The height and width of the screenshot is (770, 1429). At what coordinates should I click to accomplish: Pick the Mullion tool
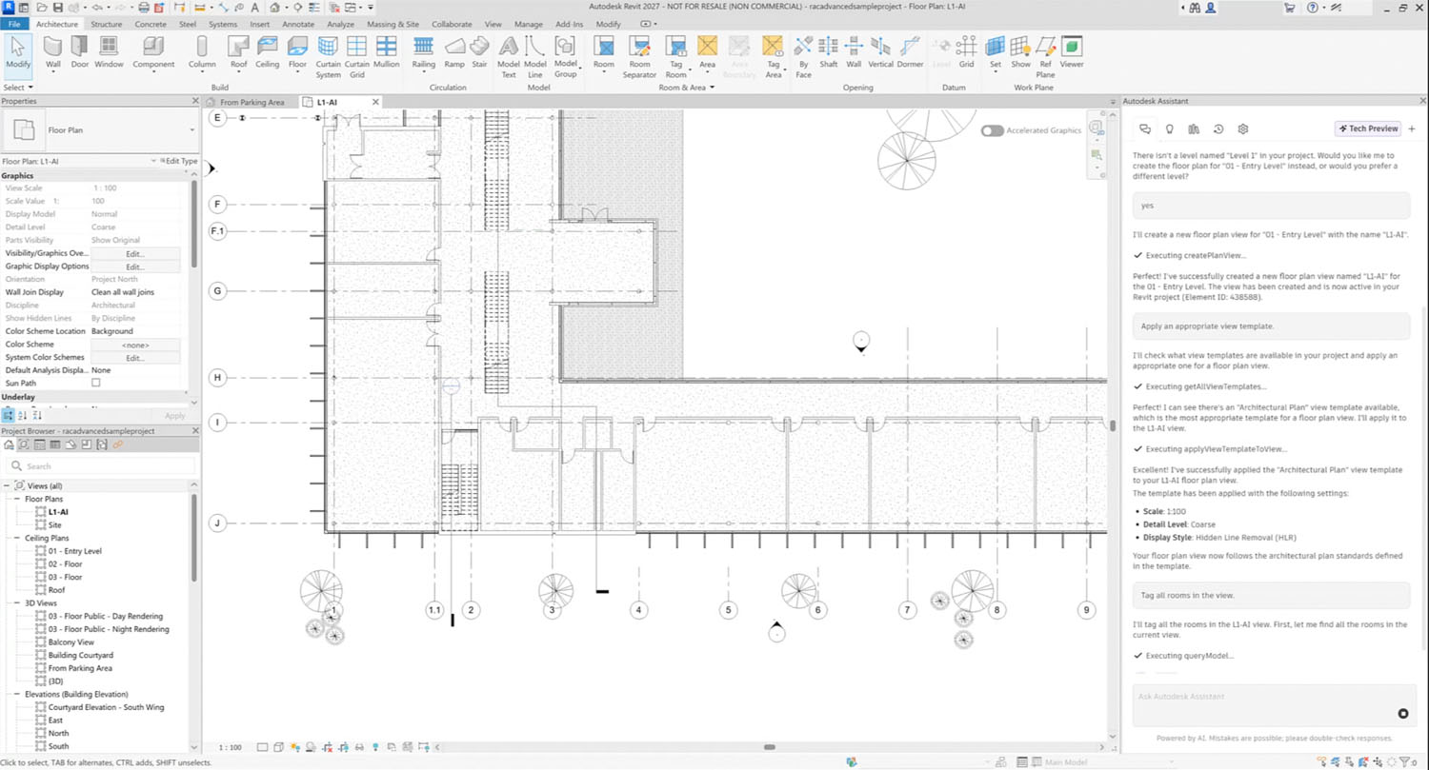(387, 52)
